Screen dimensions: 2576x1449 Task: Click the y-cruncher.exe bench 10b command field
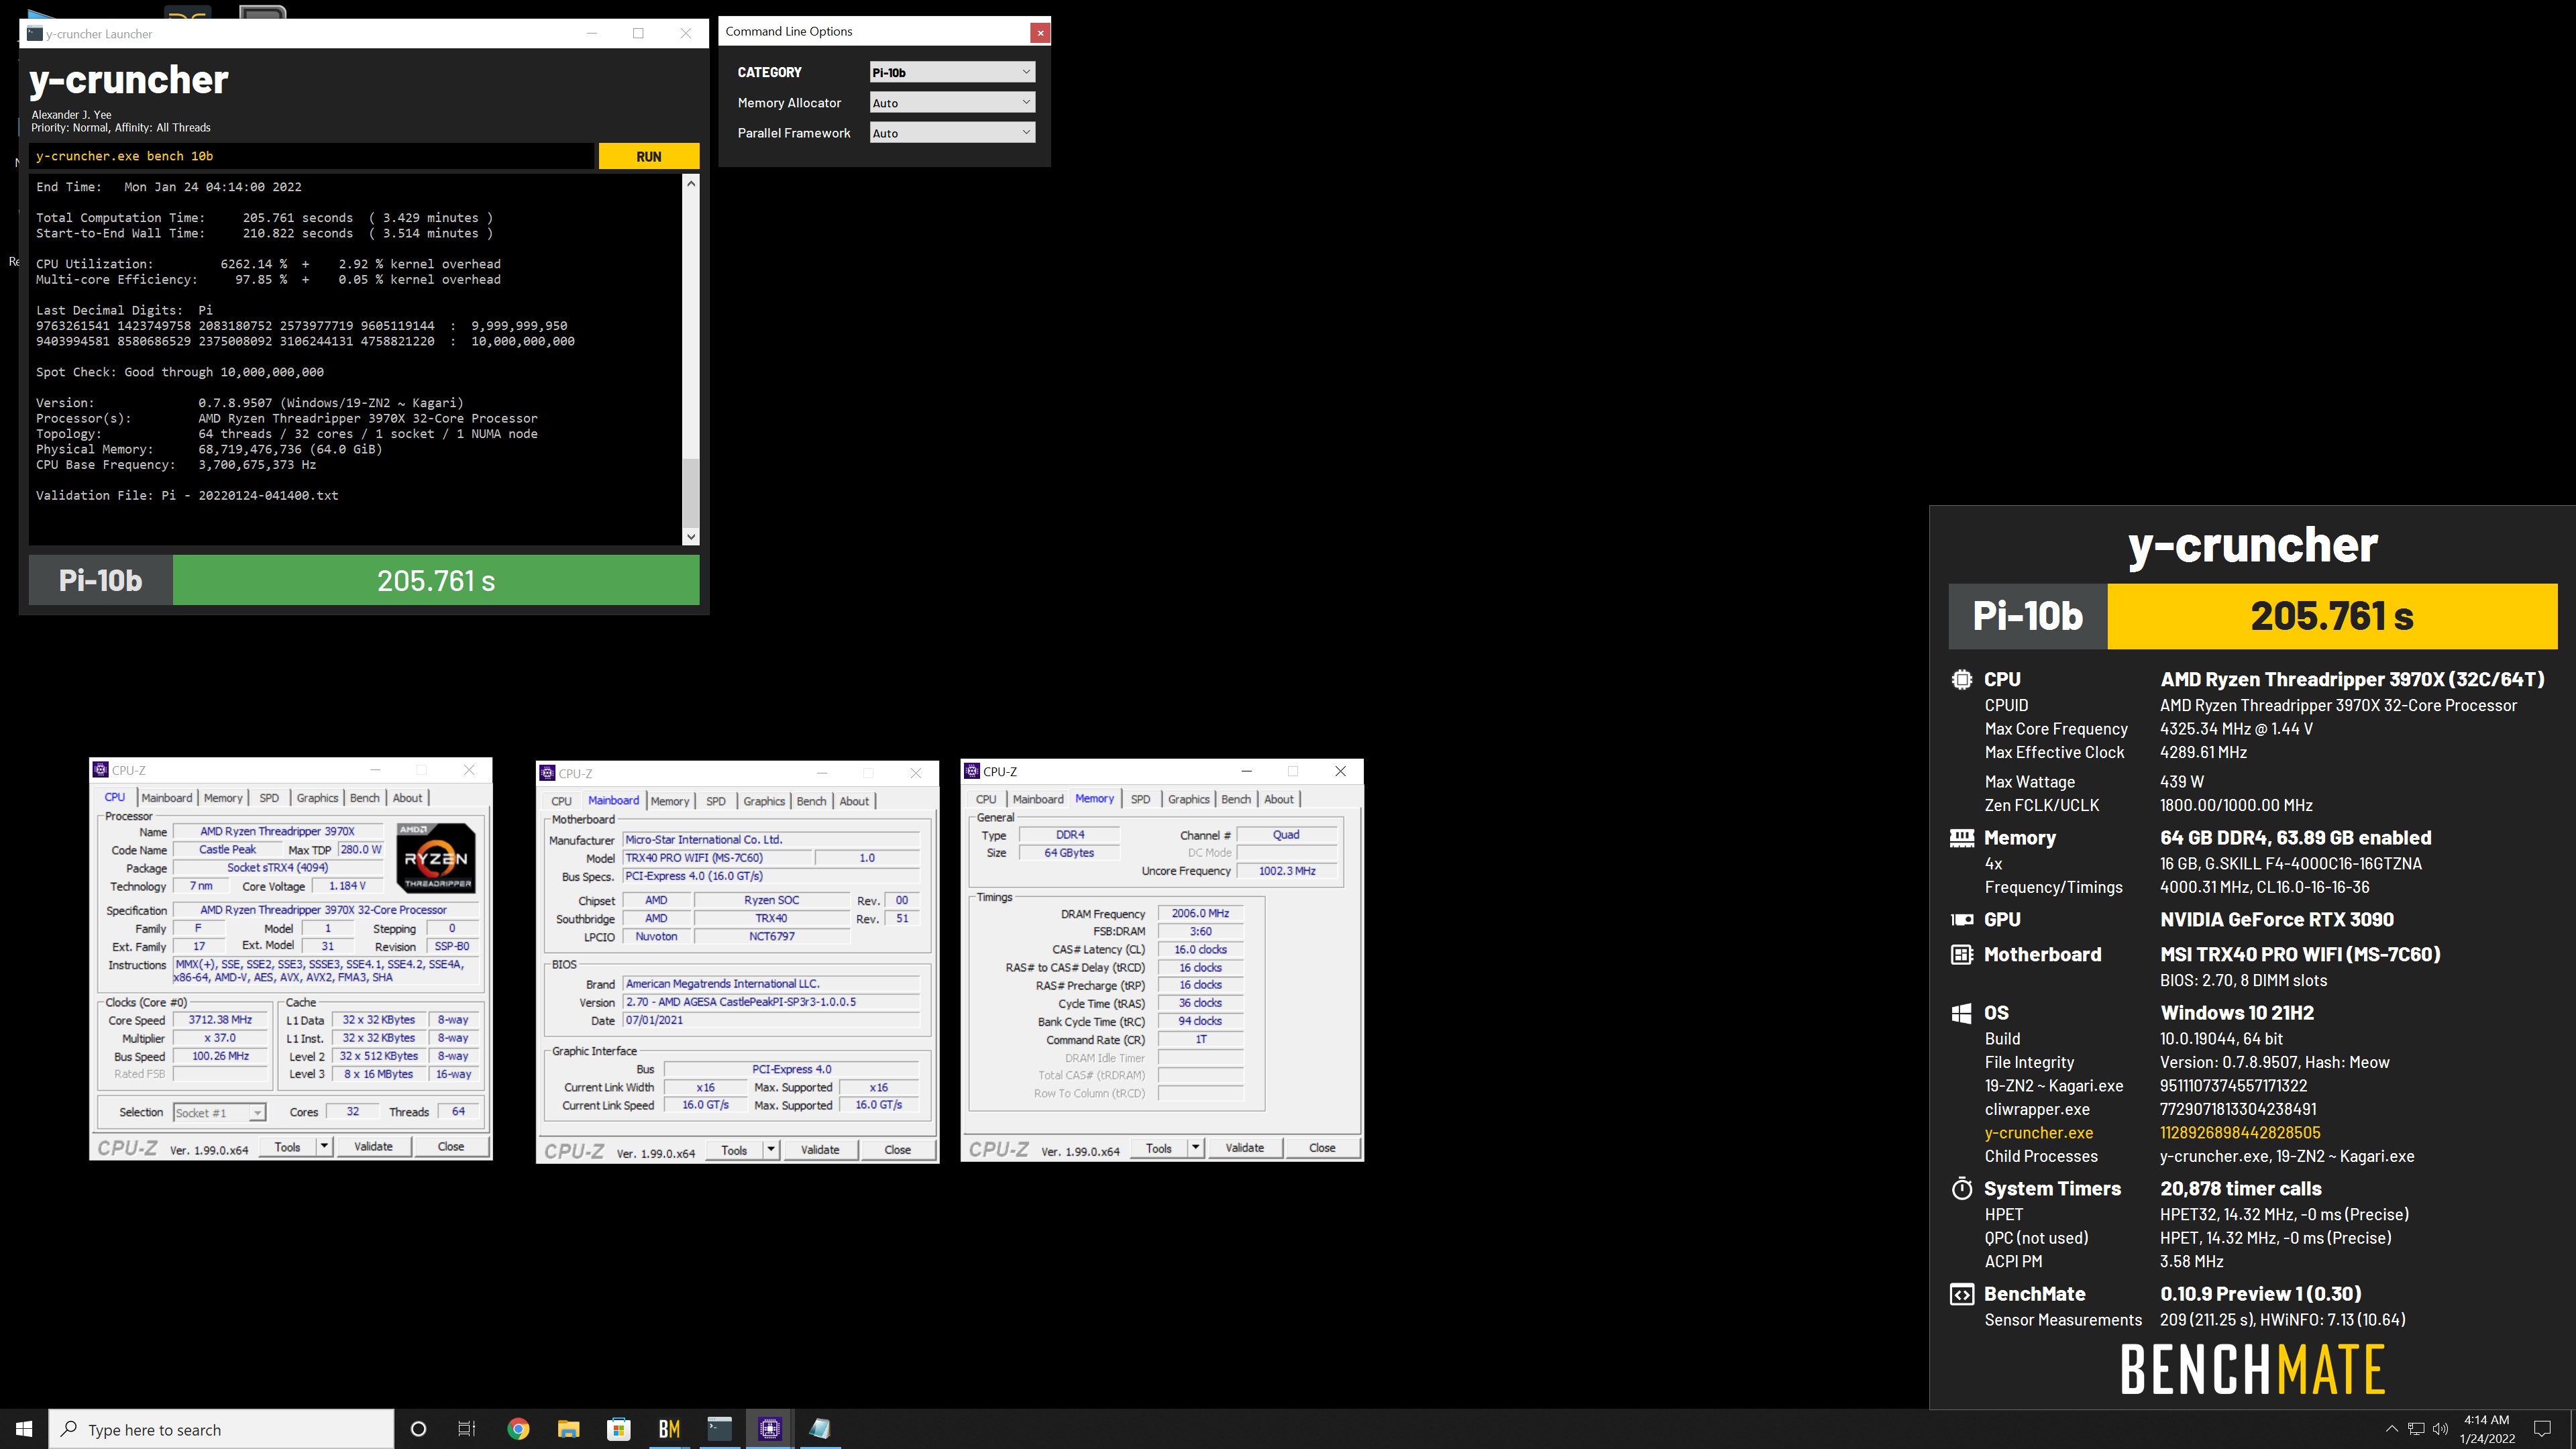(311, 156)
